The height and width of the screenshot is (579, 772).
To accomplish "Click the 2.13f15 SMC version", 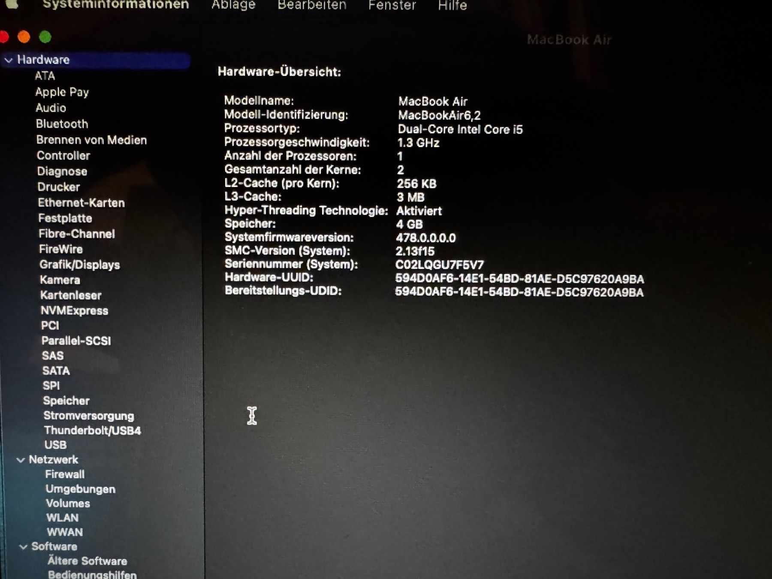I will pos(415,251).
